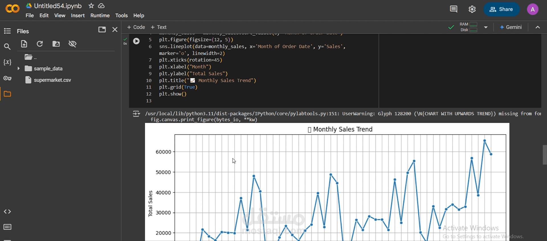Image resolution: width=547 pixels, height=241 pixels.
Task: Click the Monthly Sales Trend chart output
Action: (x=327, y=182)
